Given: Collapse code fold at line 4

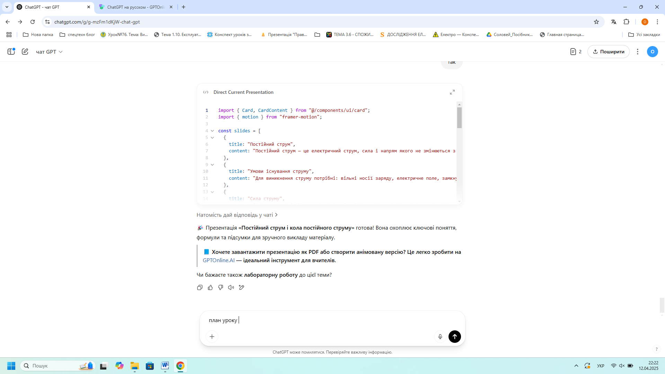Looking at the screenshot, I should (212, 131).
